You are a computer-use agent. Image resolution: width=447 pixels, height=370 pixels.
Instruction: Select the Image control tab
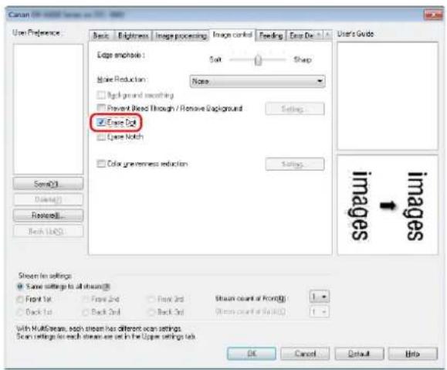[232, 35]
